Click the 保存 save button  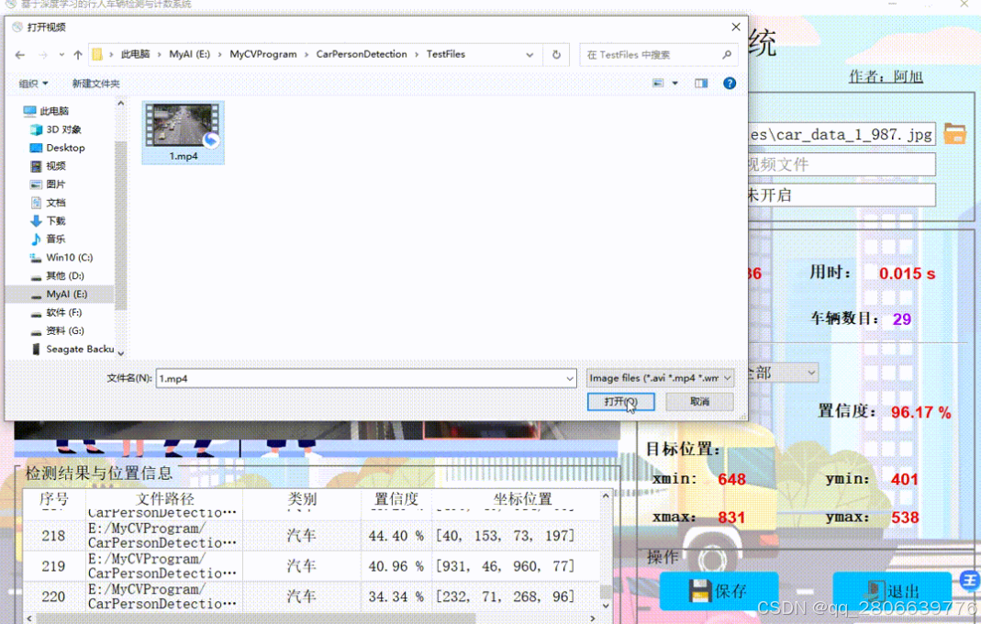point(719,591)
